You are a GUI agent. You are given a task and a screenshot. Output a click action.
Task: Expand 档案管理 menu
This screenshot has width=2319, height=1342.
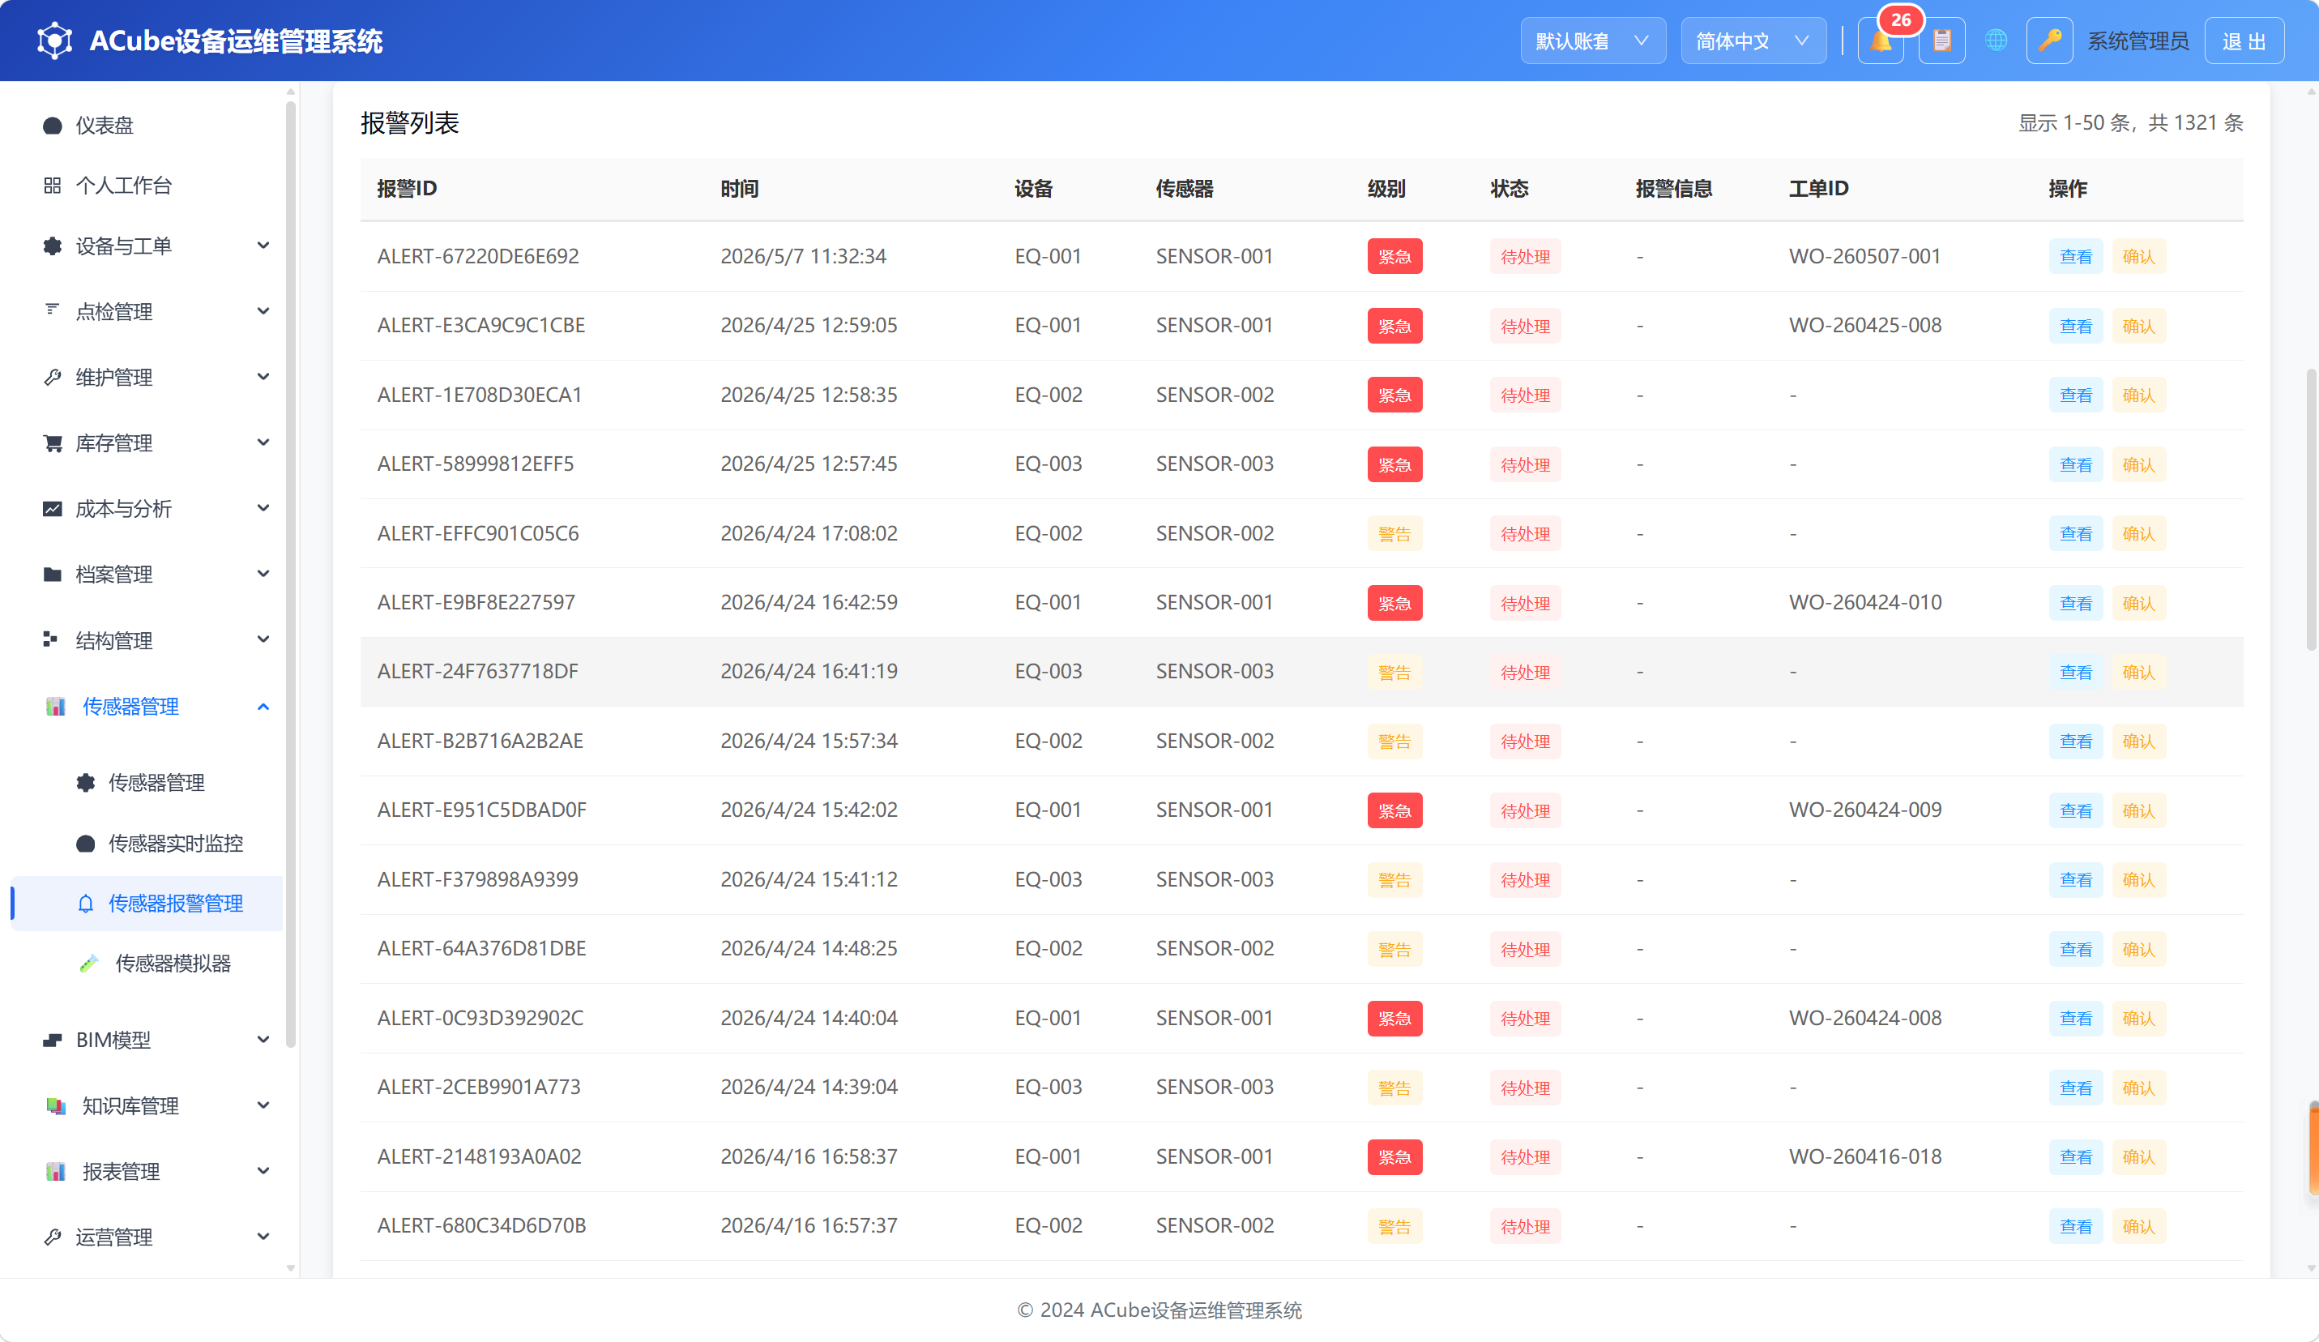[x=147, y=575]
